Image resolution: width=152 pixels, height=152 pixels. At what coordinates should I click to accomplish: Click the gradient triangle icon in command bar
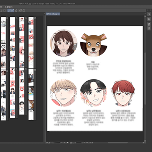pos(1,10)
